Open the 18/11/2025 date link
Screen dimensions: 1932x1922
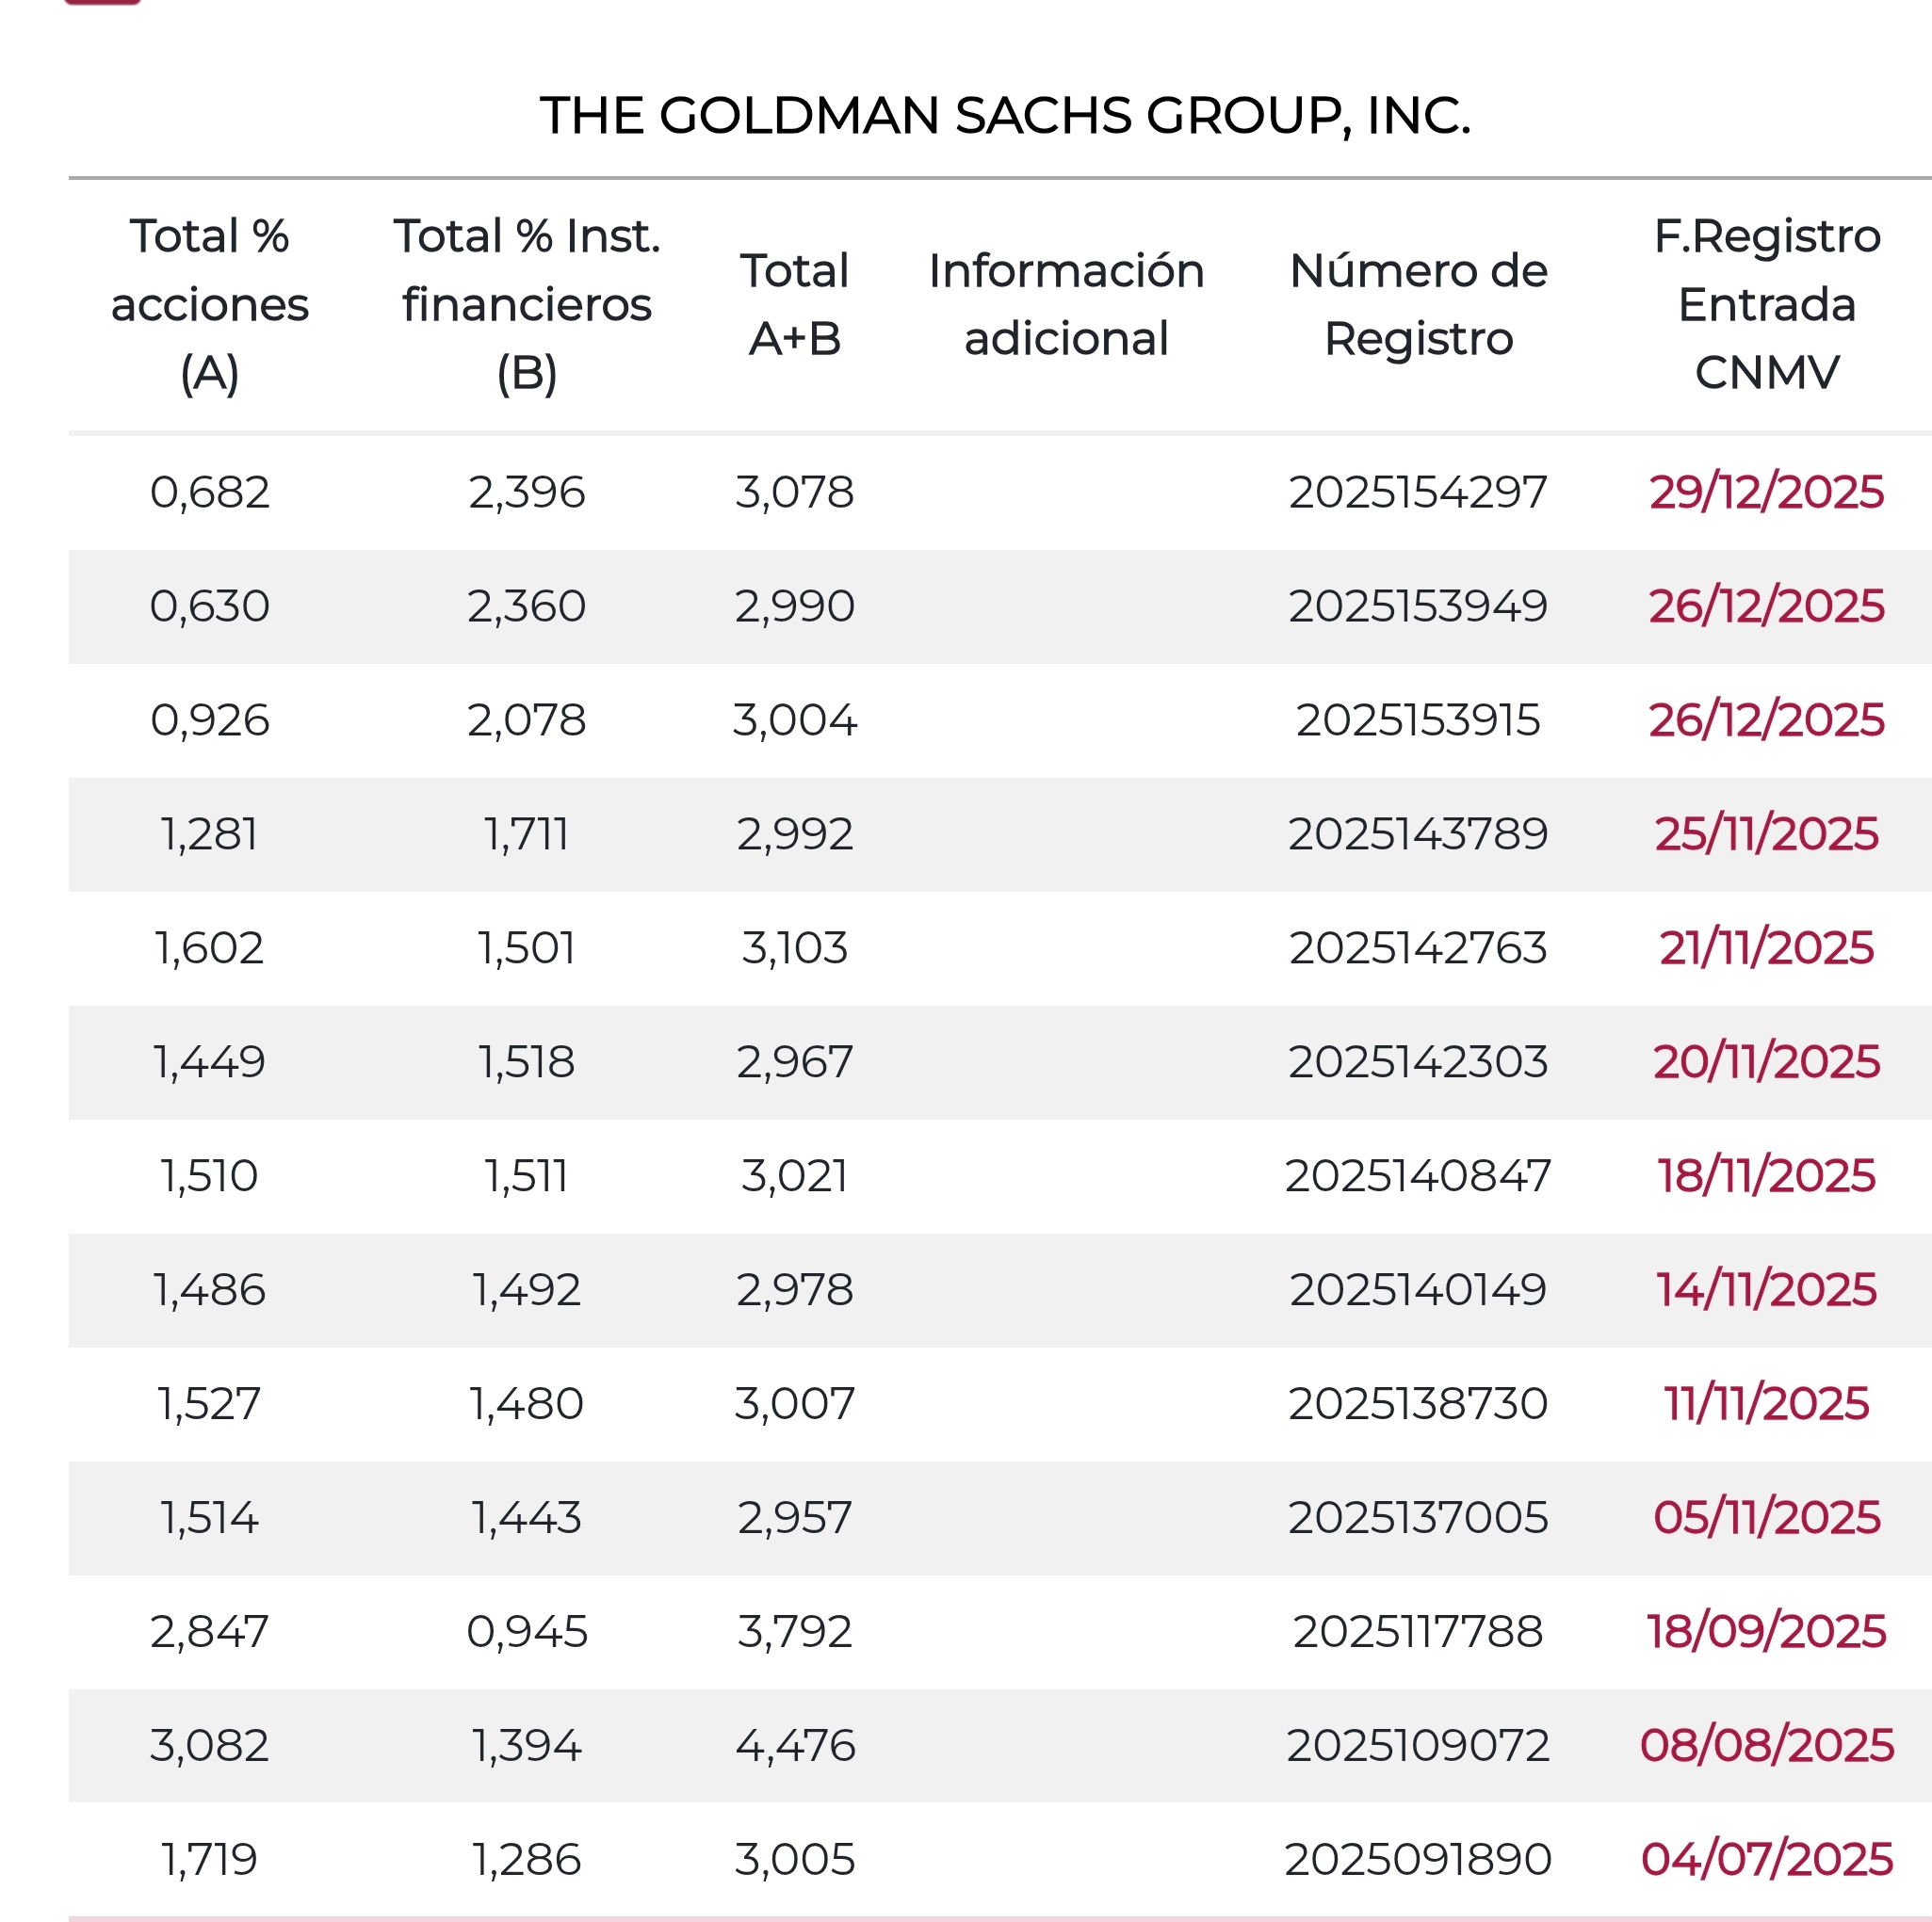[1766, 1175]
